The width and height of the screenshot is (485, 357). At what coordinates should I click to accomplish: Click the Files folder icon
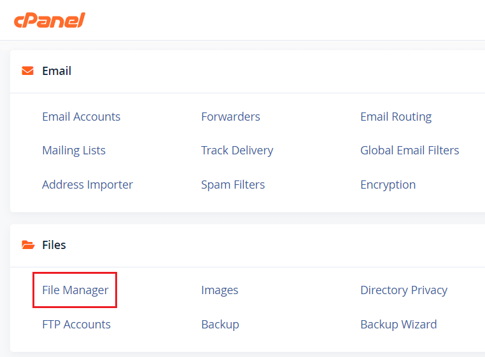[x=27, y=245]
